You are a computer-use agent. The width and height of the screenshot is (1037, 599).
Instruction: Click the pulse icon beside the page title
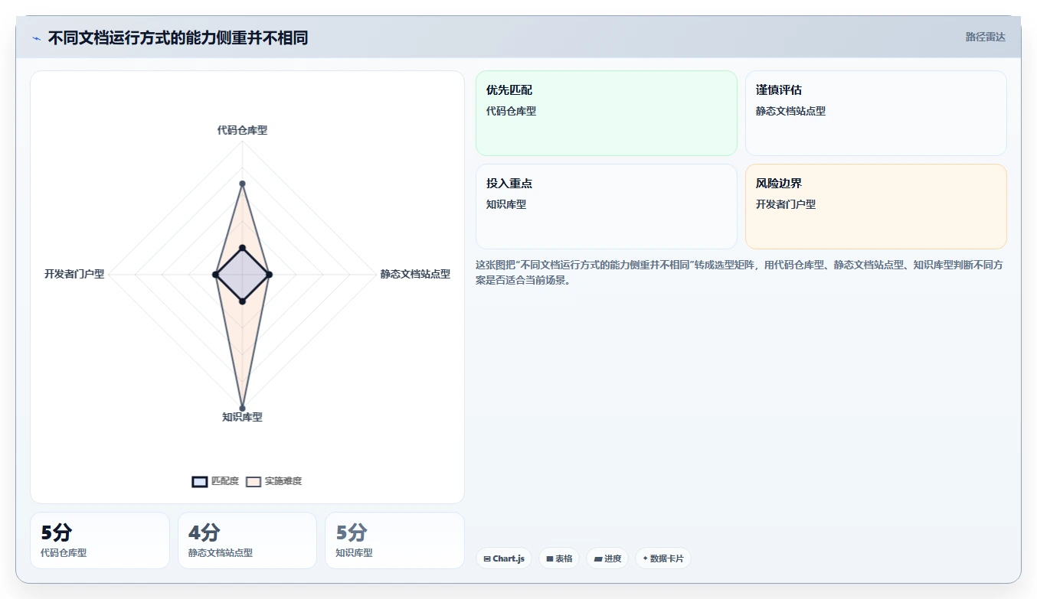(x=36, y=38)
